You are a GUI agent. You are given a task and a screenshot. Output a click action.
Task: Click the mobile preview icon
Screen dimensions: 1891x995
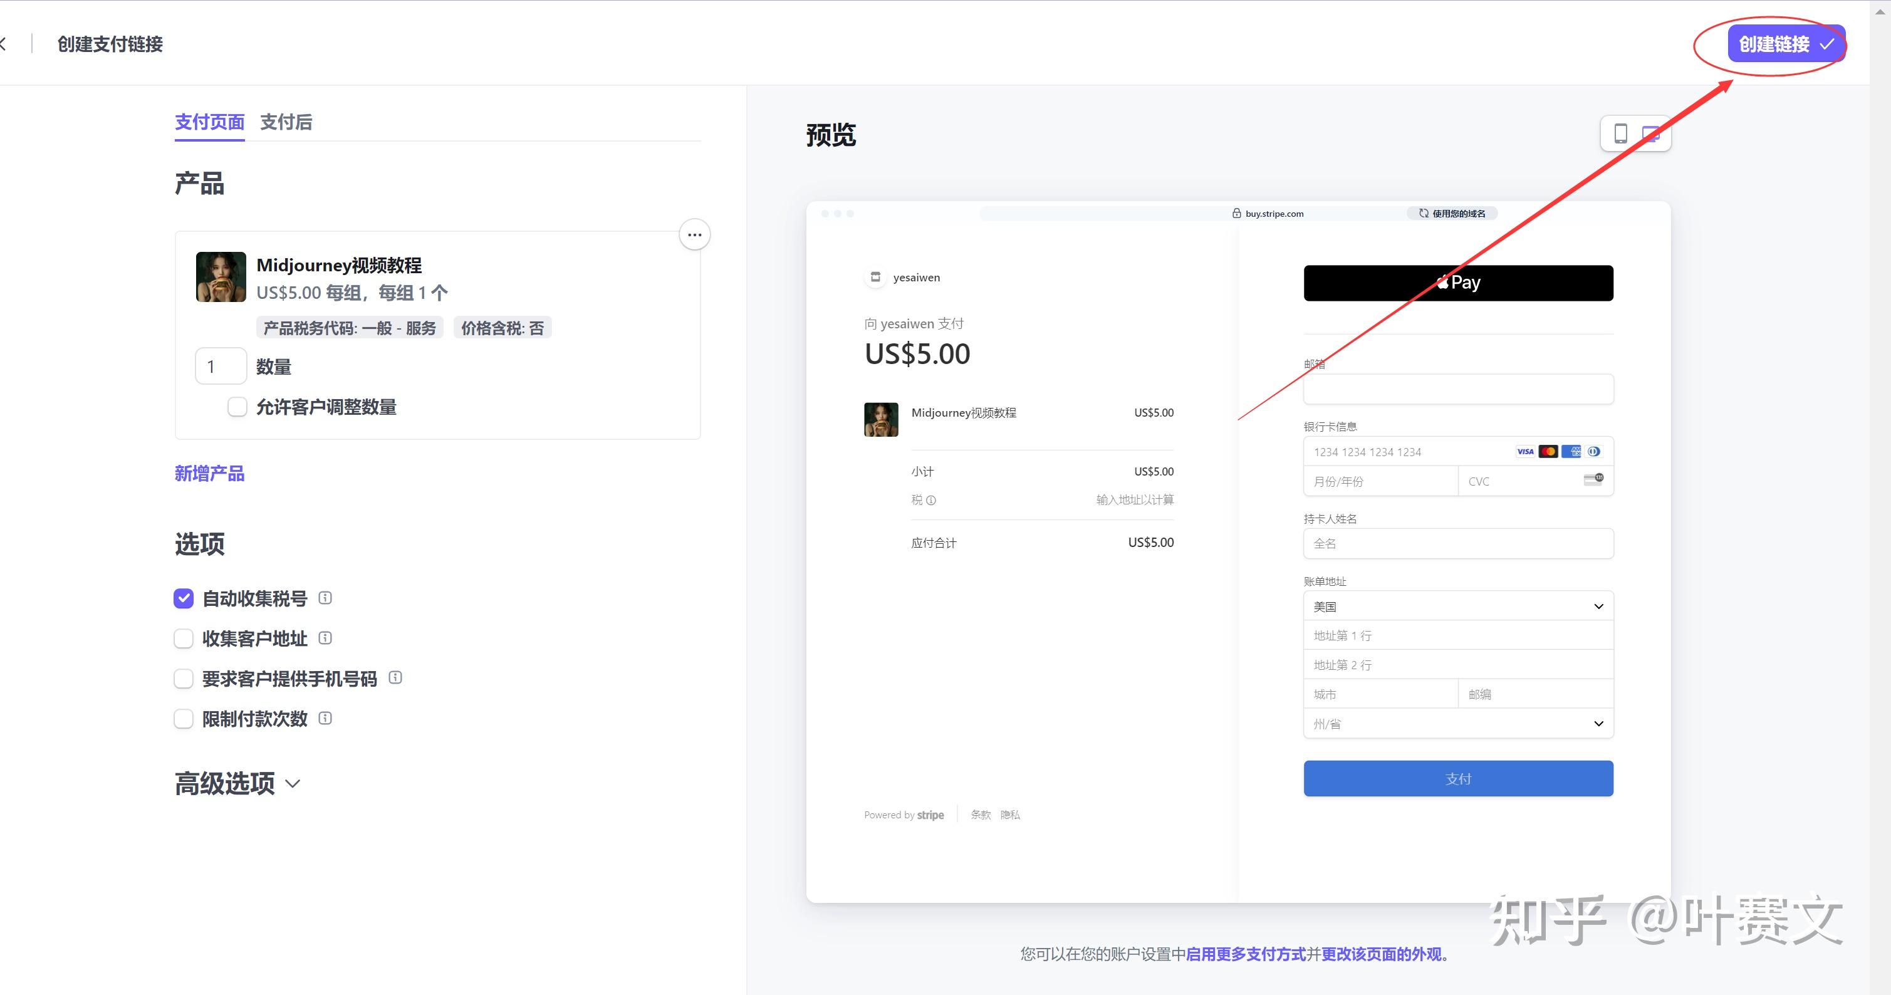tap(1620, 133)
